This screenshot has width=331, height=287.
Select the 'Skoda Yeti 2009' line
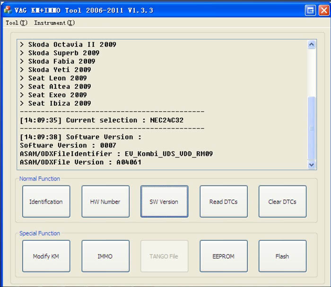coord(55,70)
